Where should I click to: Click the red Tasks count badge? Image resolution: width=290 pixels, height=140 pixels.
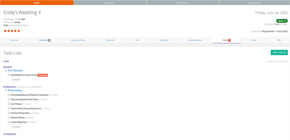click(229, 40)
